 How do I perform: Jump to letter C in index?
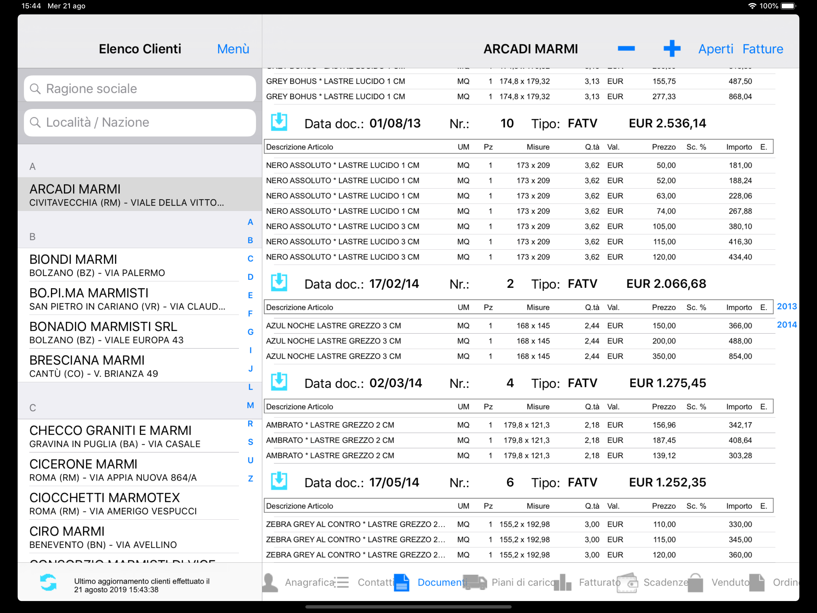250,259
